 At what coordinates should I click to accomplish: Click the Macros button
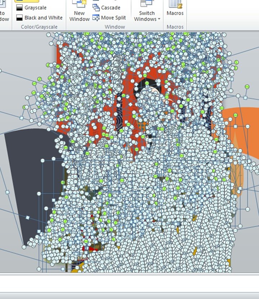175,9
